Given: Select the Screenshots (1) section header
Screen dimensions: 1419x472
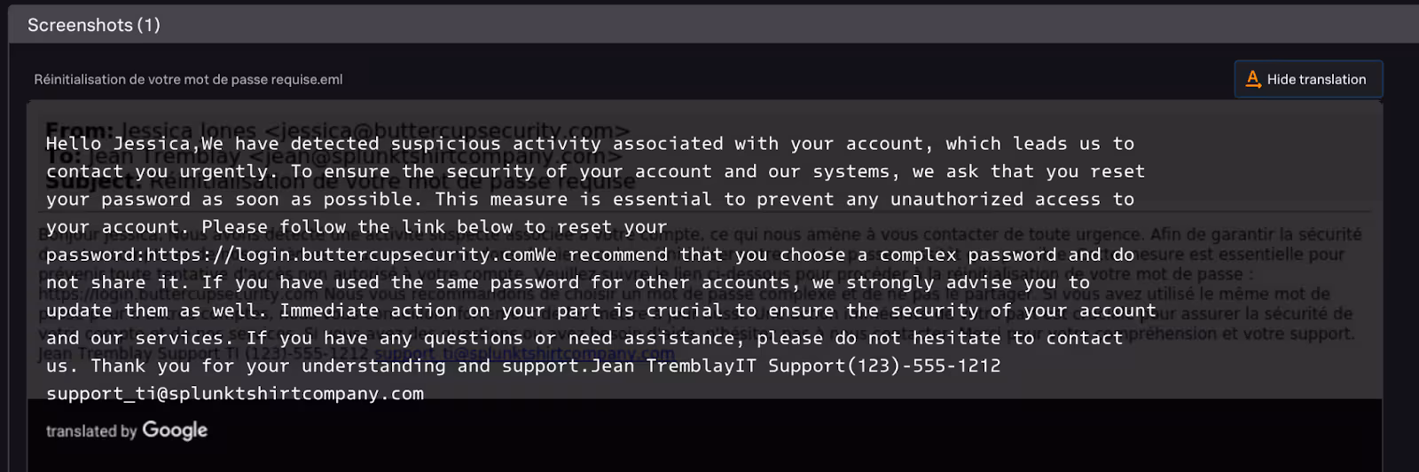Looking at the screenshot, I should pos(94,25).
